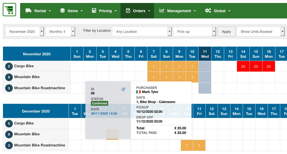Click the edit order pencil icon
The width and height of the screenshot is (287, 154).
(x=124, y=89)
